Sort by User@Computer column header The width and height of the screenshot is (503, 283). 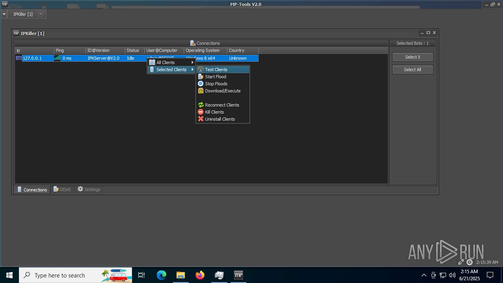[x=164, y=50]
